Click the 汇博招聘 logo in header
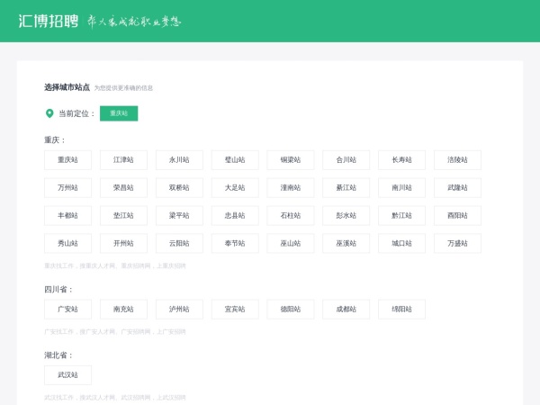Viewport: 540px width, 405px height. point(49,21)
